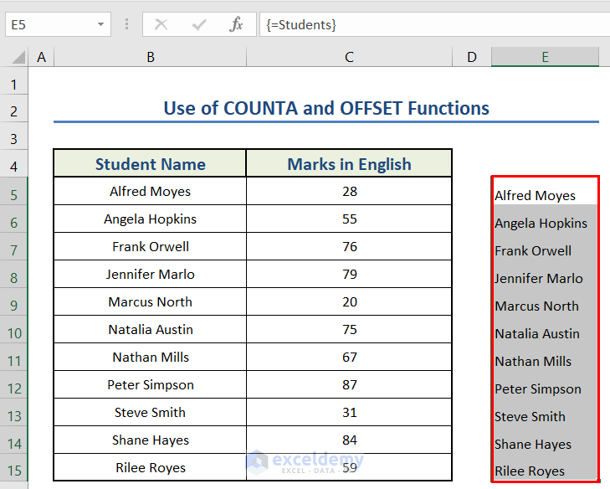Select the marks cell showing 87
Screen dimensions: 610x489
click(x=349, y=385)
